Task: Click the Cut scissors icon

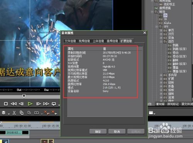Action: 14,113
